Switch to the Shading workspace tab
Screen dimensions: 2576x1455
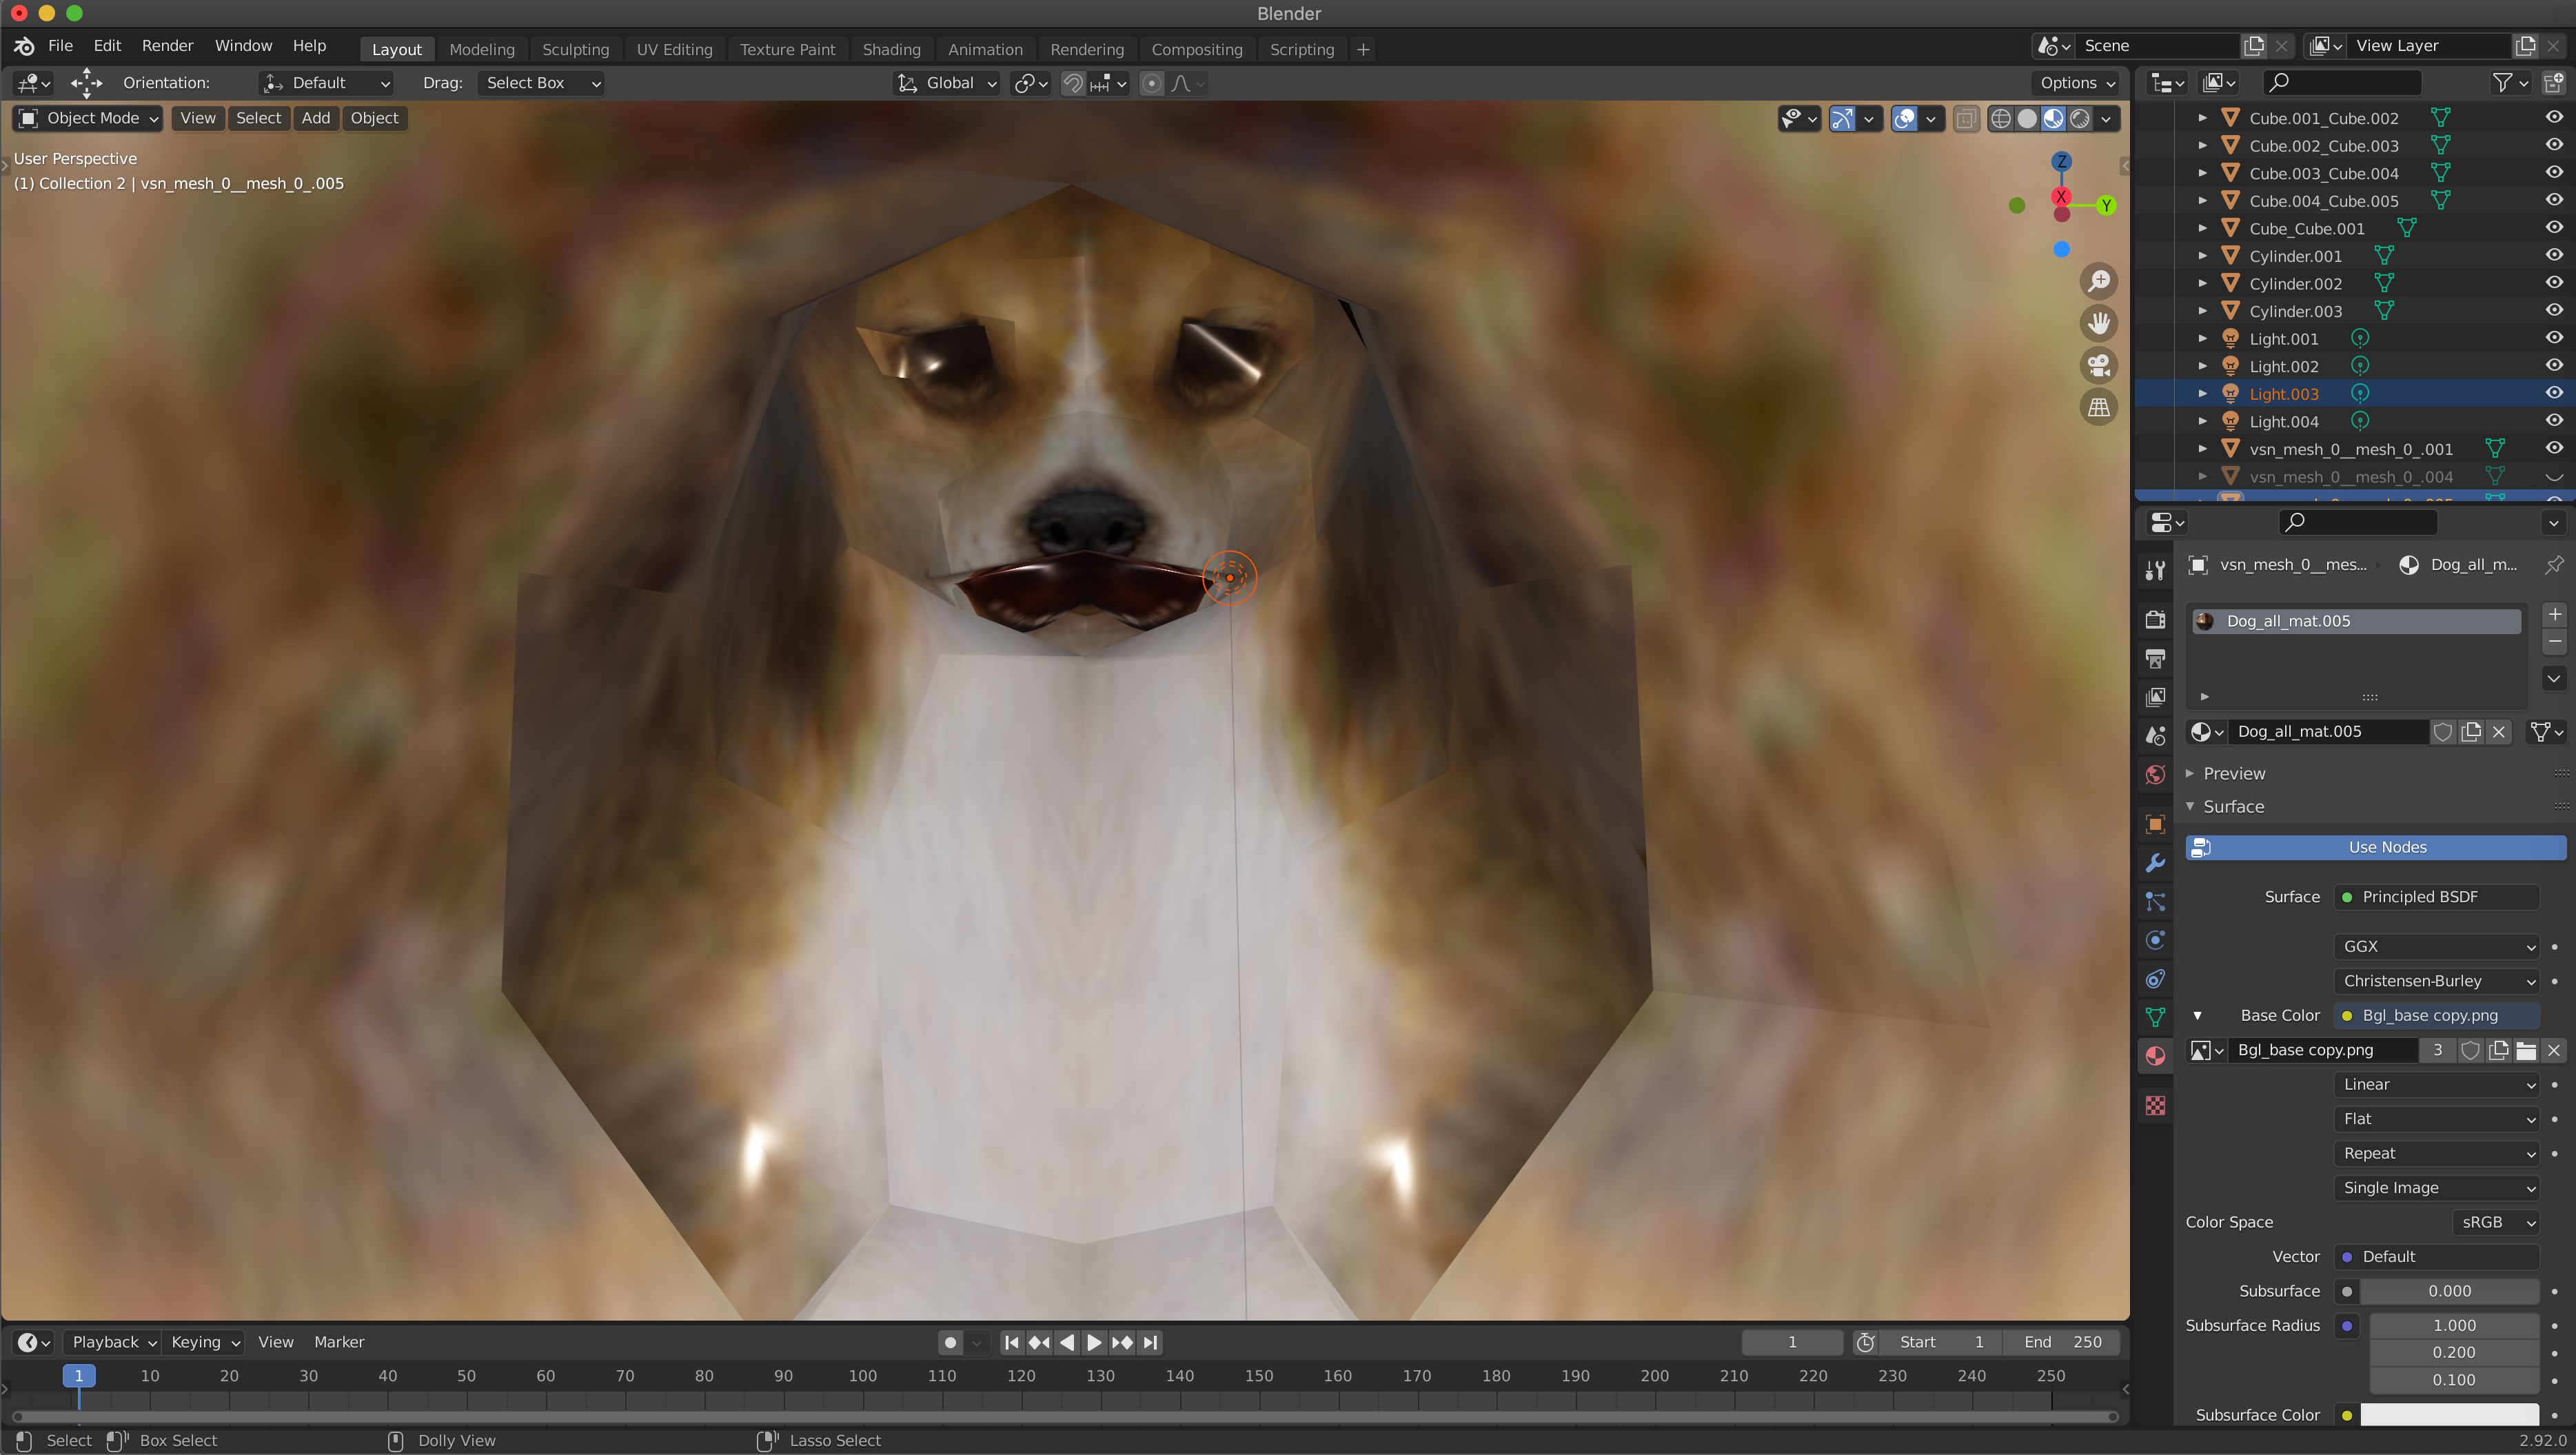pyautogui.click(x=891, y=49)
